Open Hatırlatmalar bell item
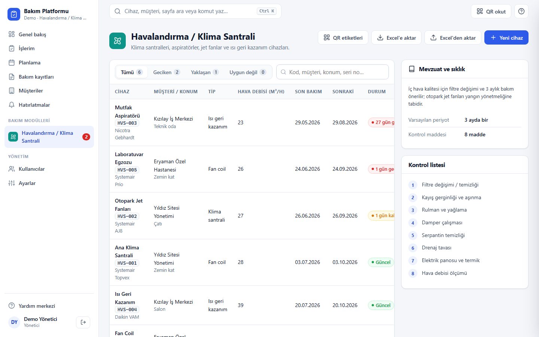The image size is (539, 337). 49,105
